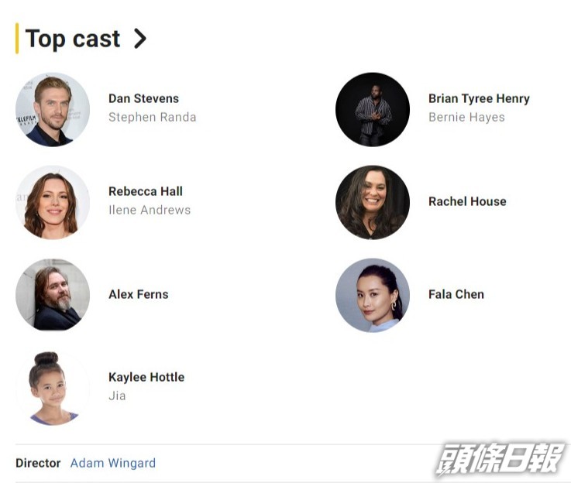Open director Adam Wingard's page
The image size is (571, 483).
113,463
